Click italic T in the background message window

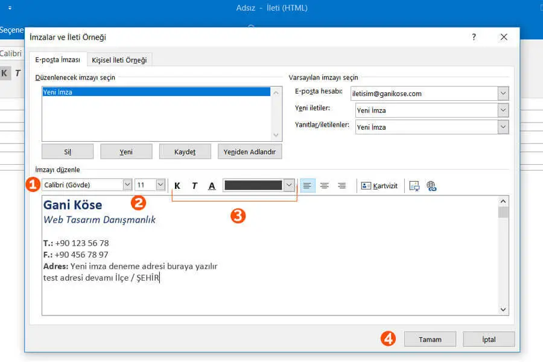17,73
